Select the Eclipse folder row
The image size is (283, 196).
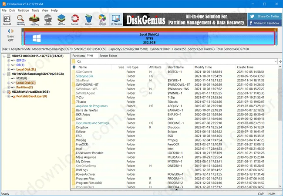point(175,132)
